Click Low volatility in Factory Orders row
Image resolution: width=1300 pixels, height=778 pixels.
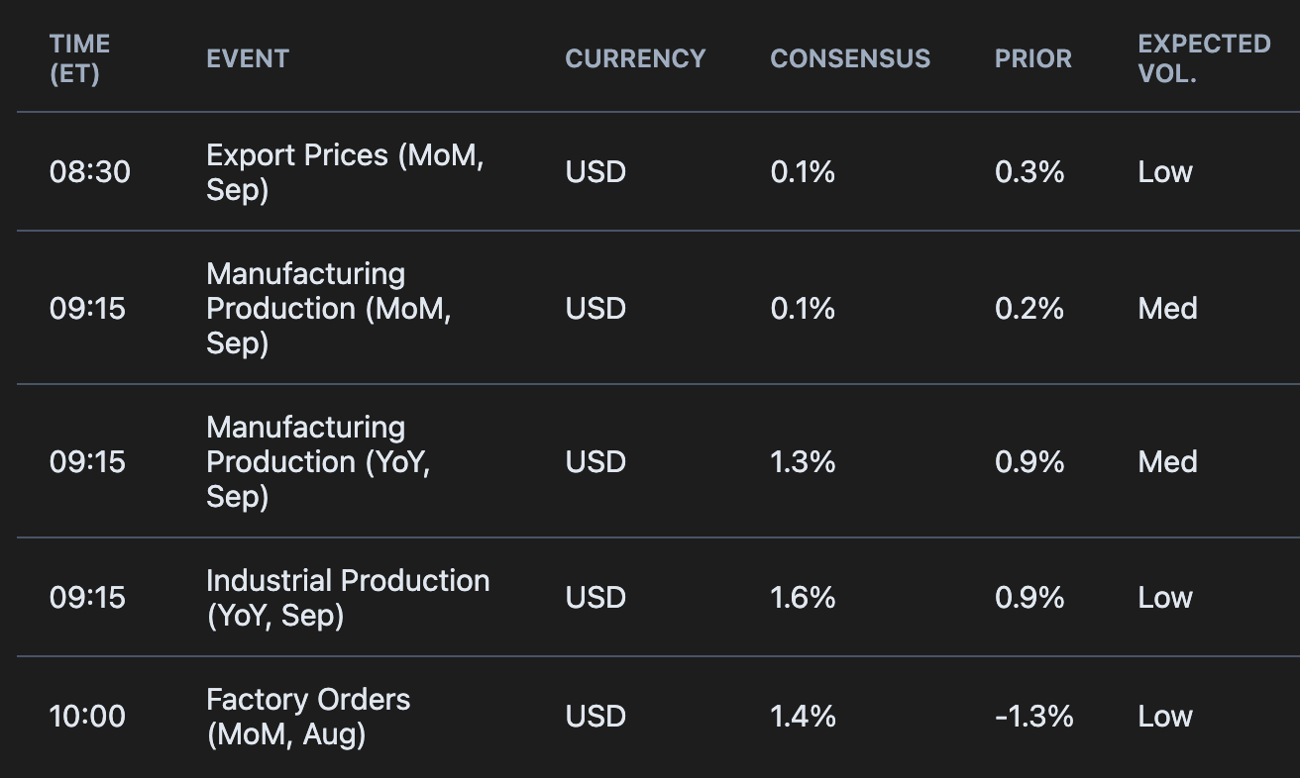click(1164, 717)
